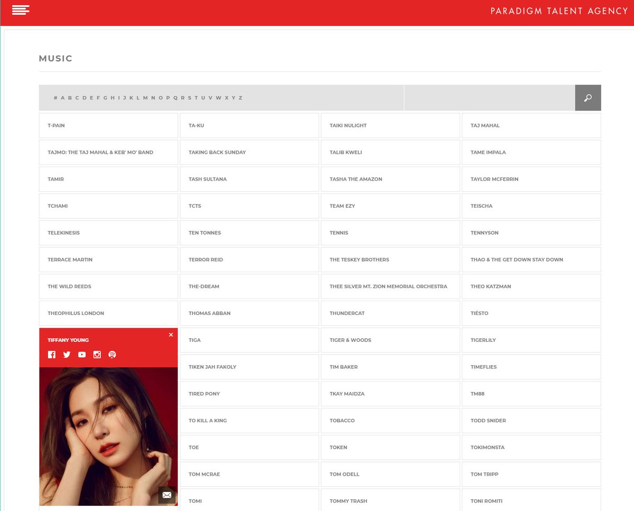
Task: Click the artist search input field
Action: pyautogui.click(x=489, y=98)
